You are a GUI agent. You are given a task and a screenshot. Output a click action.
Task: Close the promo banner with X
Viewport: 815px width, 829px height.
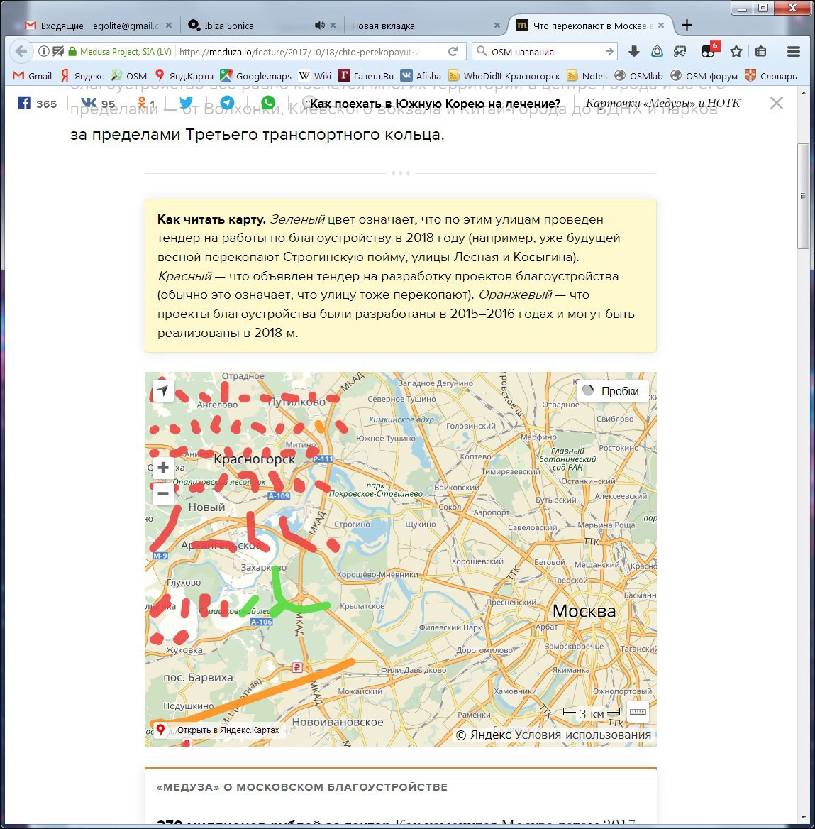point(777,103)
